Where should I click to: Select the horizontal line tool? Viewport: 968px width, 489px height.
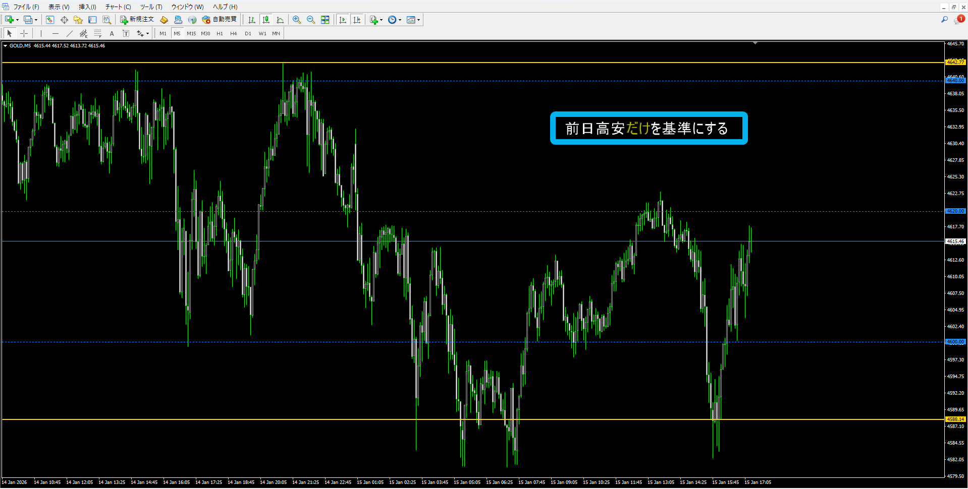tap(56, 33)
